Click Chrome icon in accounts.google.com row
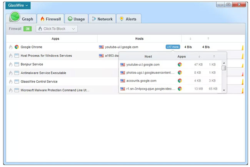 (x=180, y=81)
